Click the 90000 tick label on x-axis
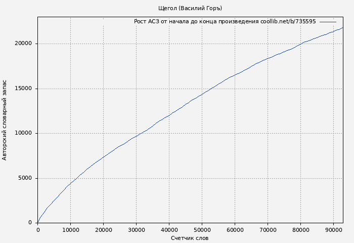 coord(333,230)
